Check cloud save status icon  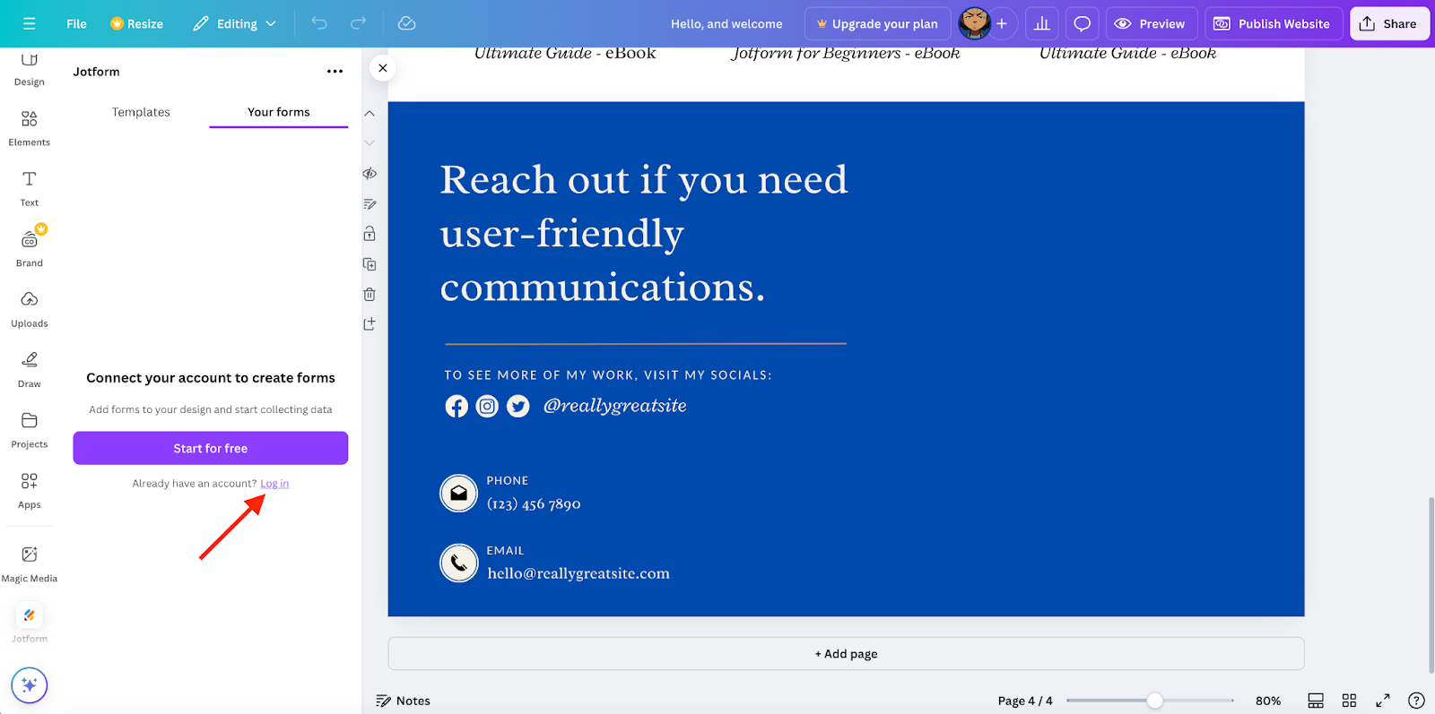click(406, 23)
